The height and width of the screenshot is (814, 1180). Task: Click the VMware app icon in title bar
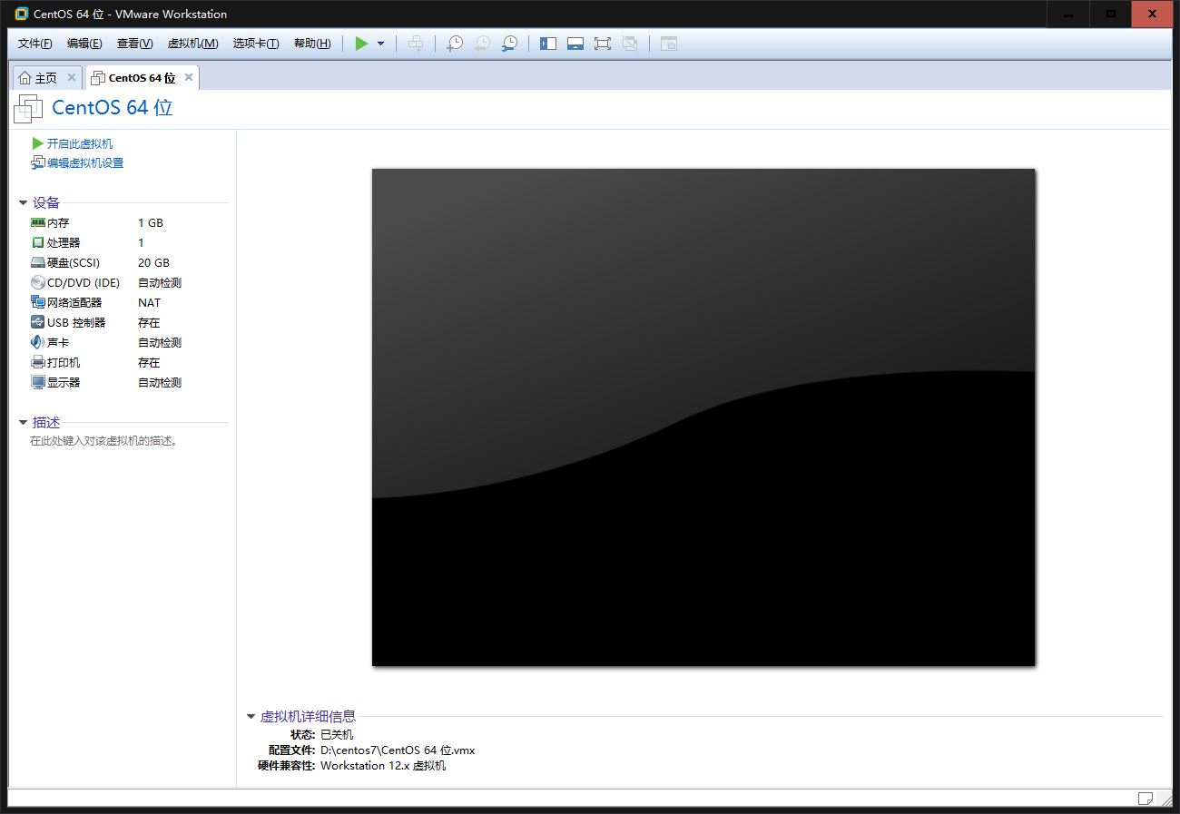pos(22,14)
